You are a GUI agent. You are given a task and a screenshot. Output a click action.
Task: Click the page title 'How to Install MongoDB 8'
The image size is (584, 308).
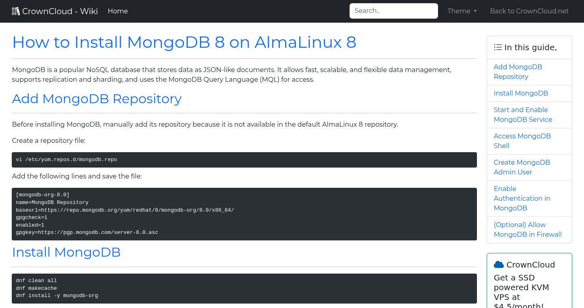click(x=184, y=42)
